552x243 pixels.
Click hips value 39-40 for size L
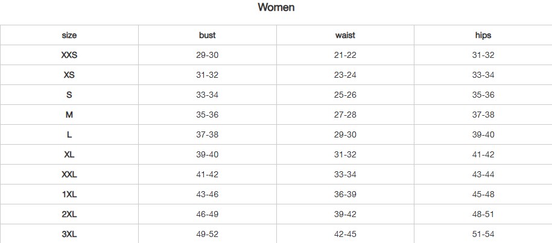[483, 135]
